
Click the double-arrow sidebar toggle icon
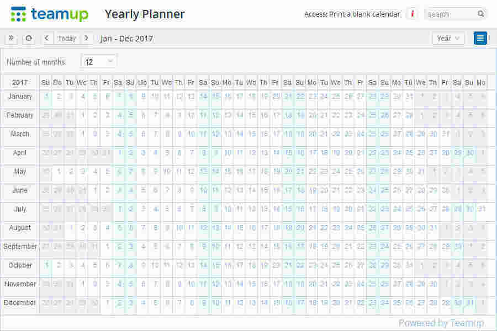(x=11, y=39)
